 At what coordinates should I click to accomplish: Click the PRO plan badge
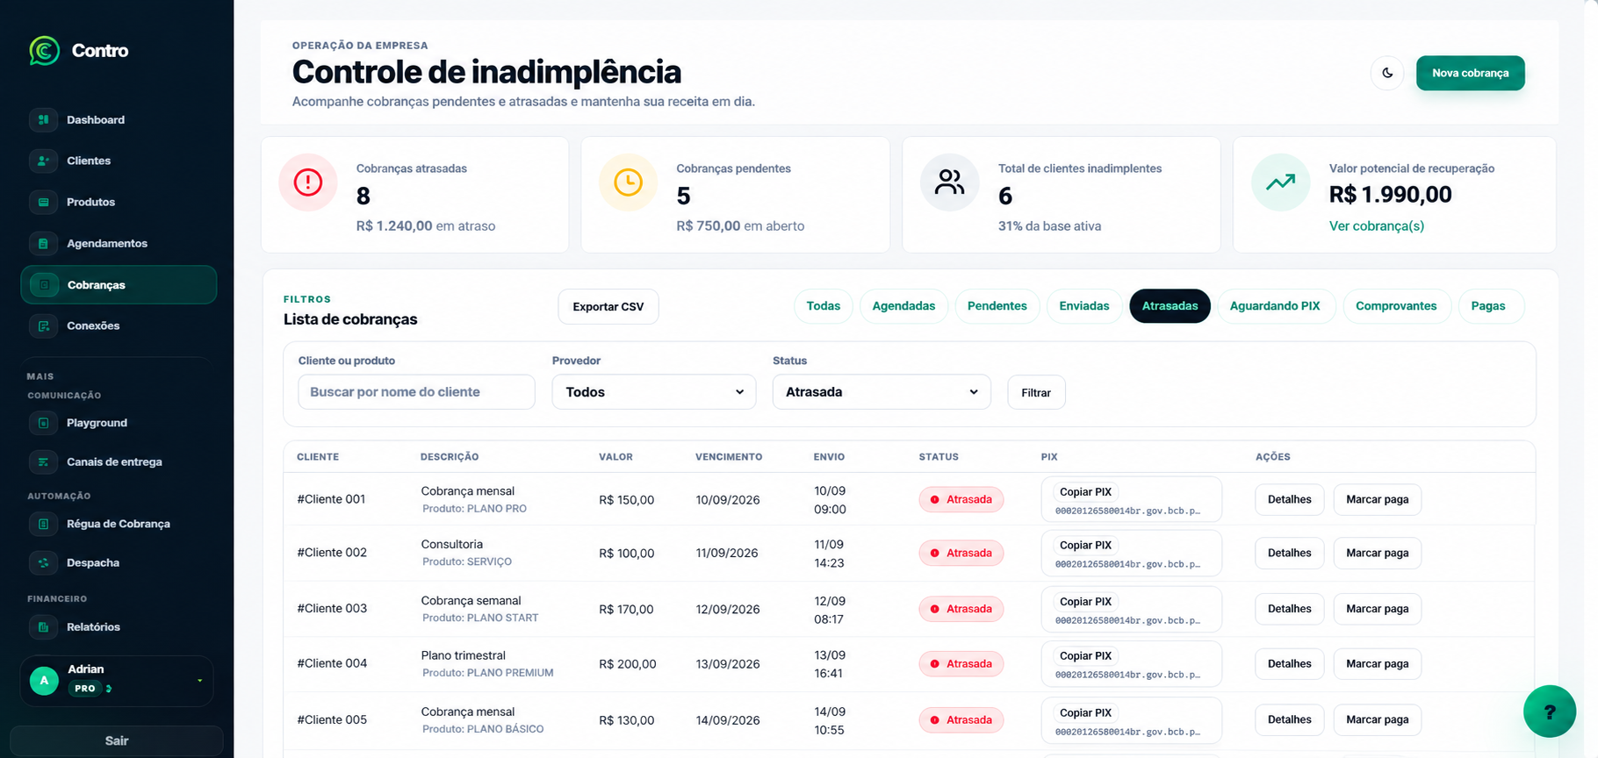click(85, 689)
